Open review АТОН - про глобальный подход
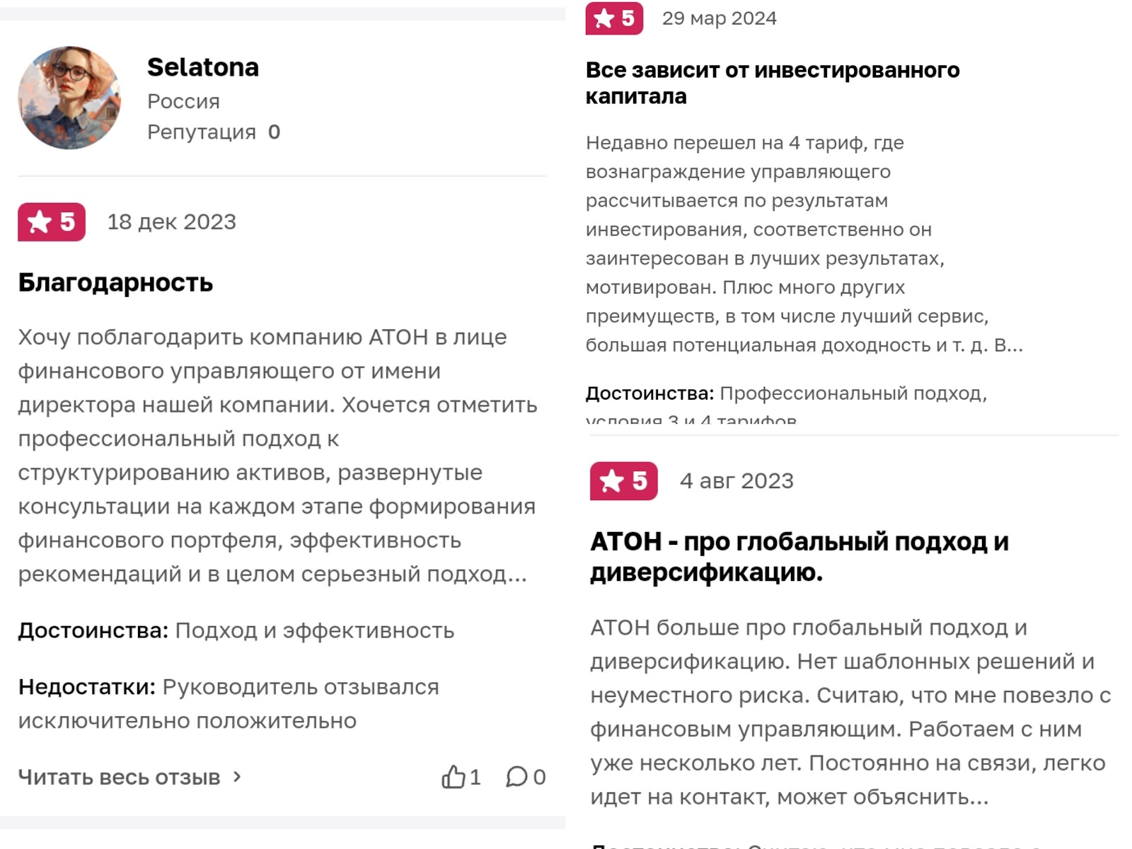Image resolution: width=1132 pixels, height=849 pixels. 799,557
